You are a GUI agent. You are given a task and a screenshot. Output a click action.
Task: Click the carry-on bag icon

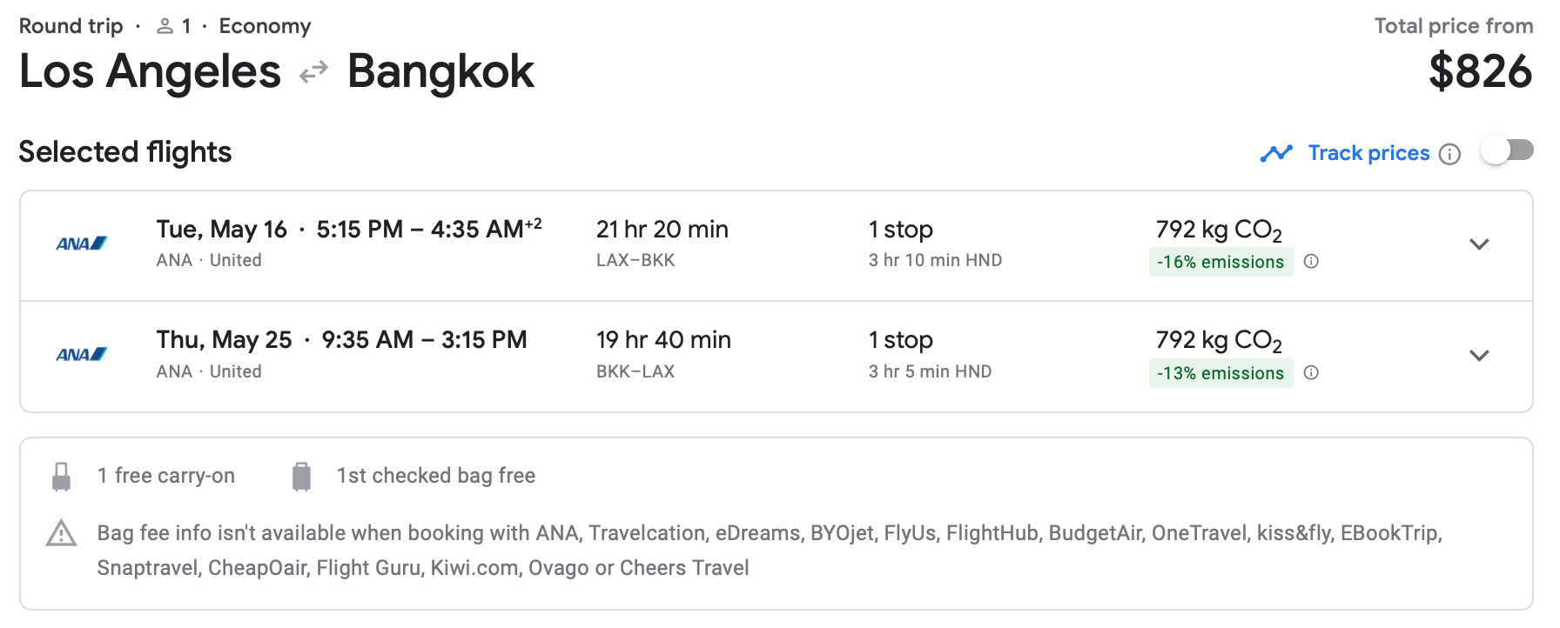click(x=61, y=477)
